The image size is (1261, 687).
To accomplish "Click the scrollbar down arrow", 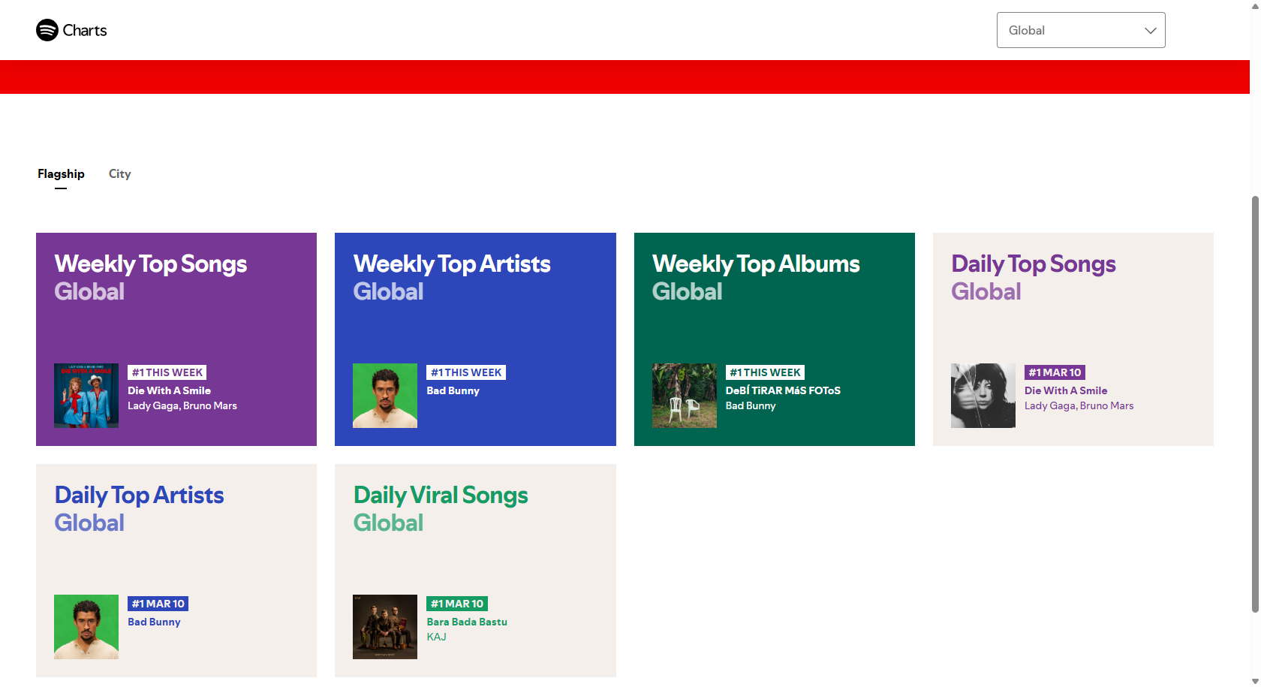I will 1255,681.
